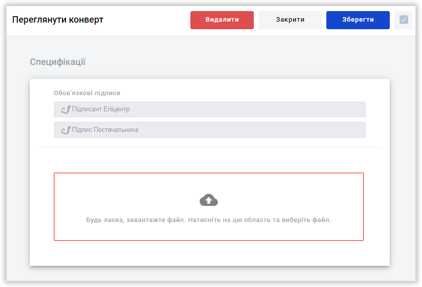The width and height of the screenshot is (422, 287).
Task: Click the pen icon beside Підписант Епіцентр
Action: 65,109
